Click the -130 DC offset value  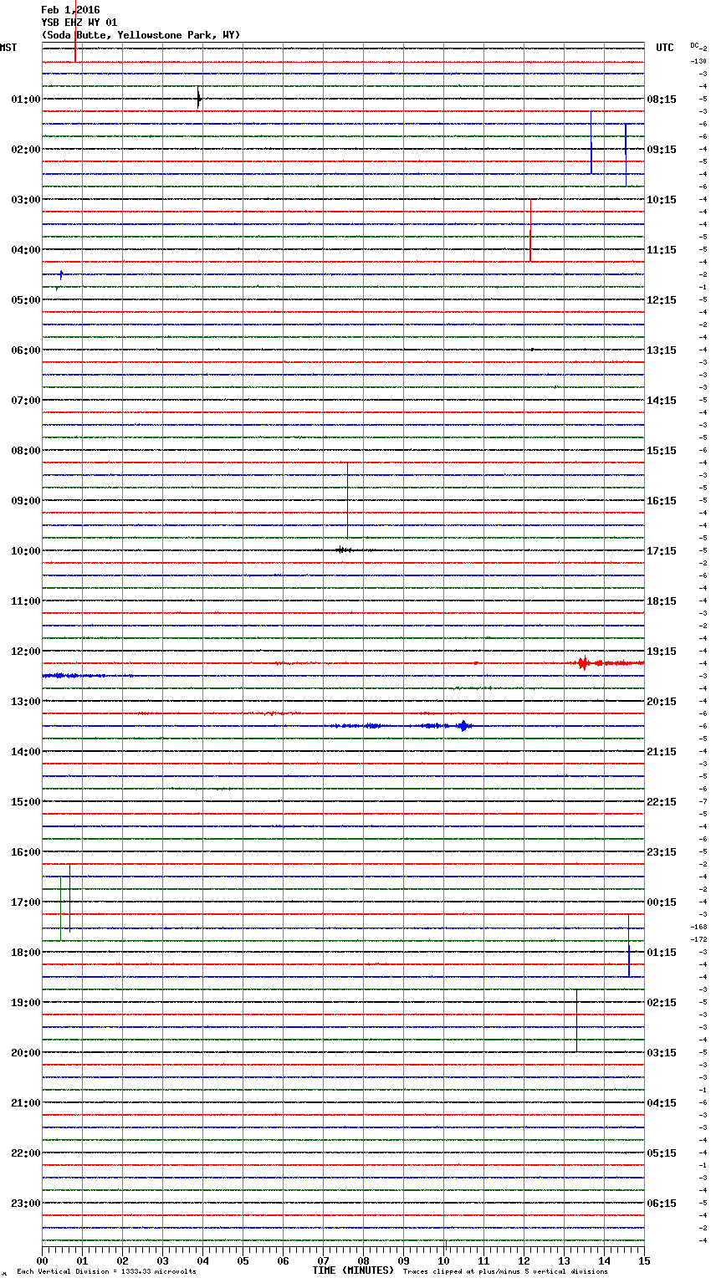click(698, 61)
